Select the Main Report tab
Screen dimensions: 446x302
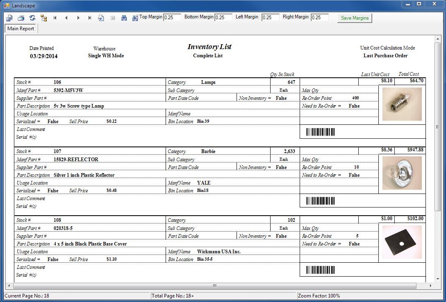click(21, 29)
